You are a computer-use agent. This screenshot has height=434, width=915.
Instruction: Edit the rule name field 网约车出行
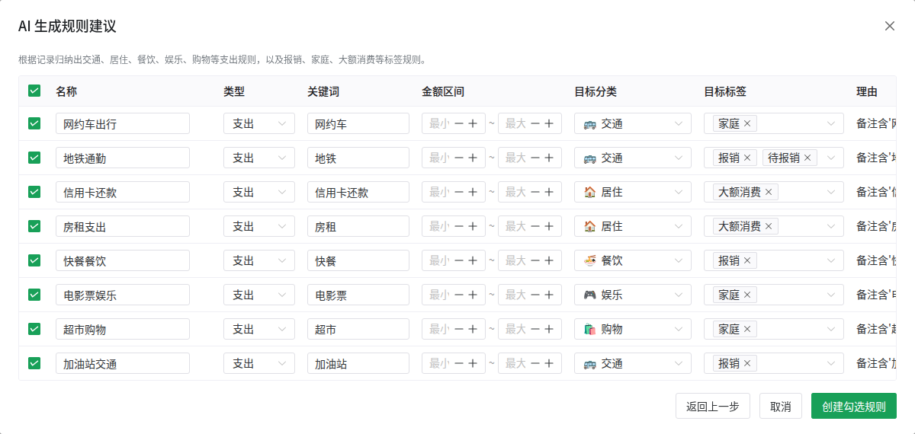[123, 123]
